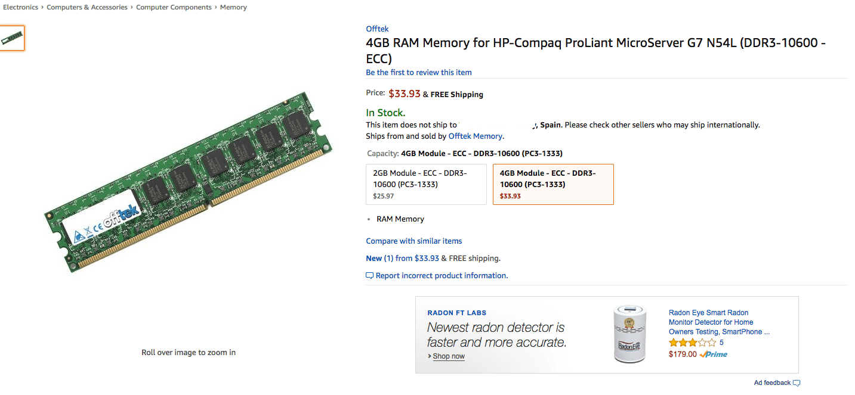Click the Ad feedback speech bubble icon
This screenshot has width=855, height=395.
click(x=797, y=383)
